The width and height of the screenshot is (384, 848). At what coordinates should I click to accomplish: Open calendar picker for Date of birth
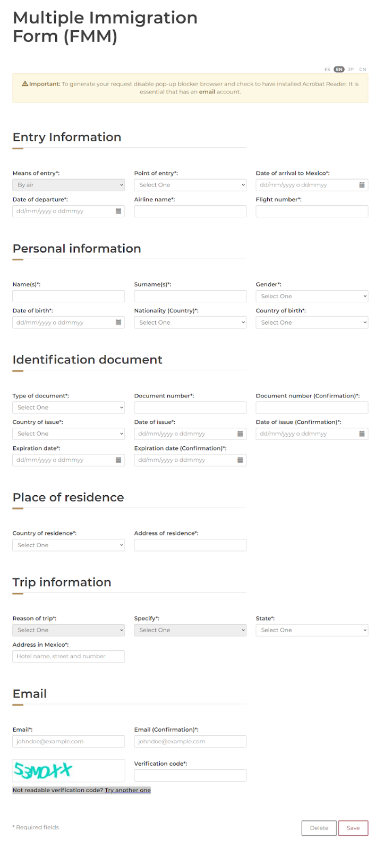click(x=118, y=323)
